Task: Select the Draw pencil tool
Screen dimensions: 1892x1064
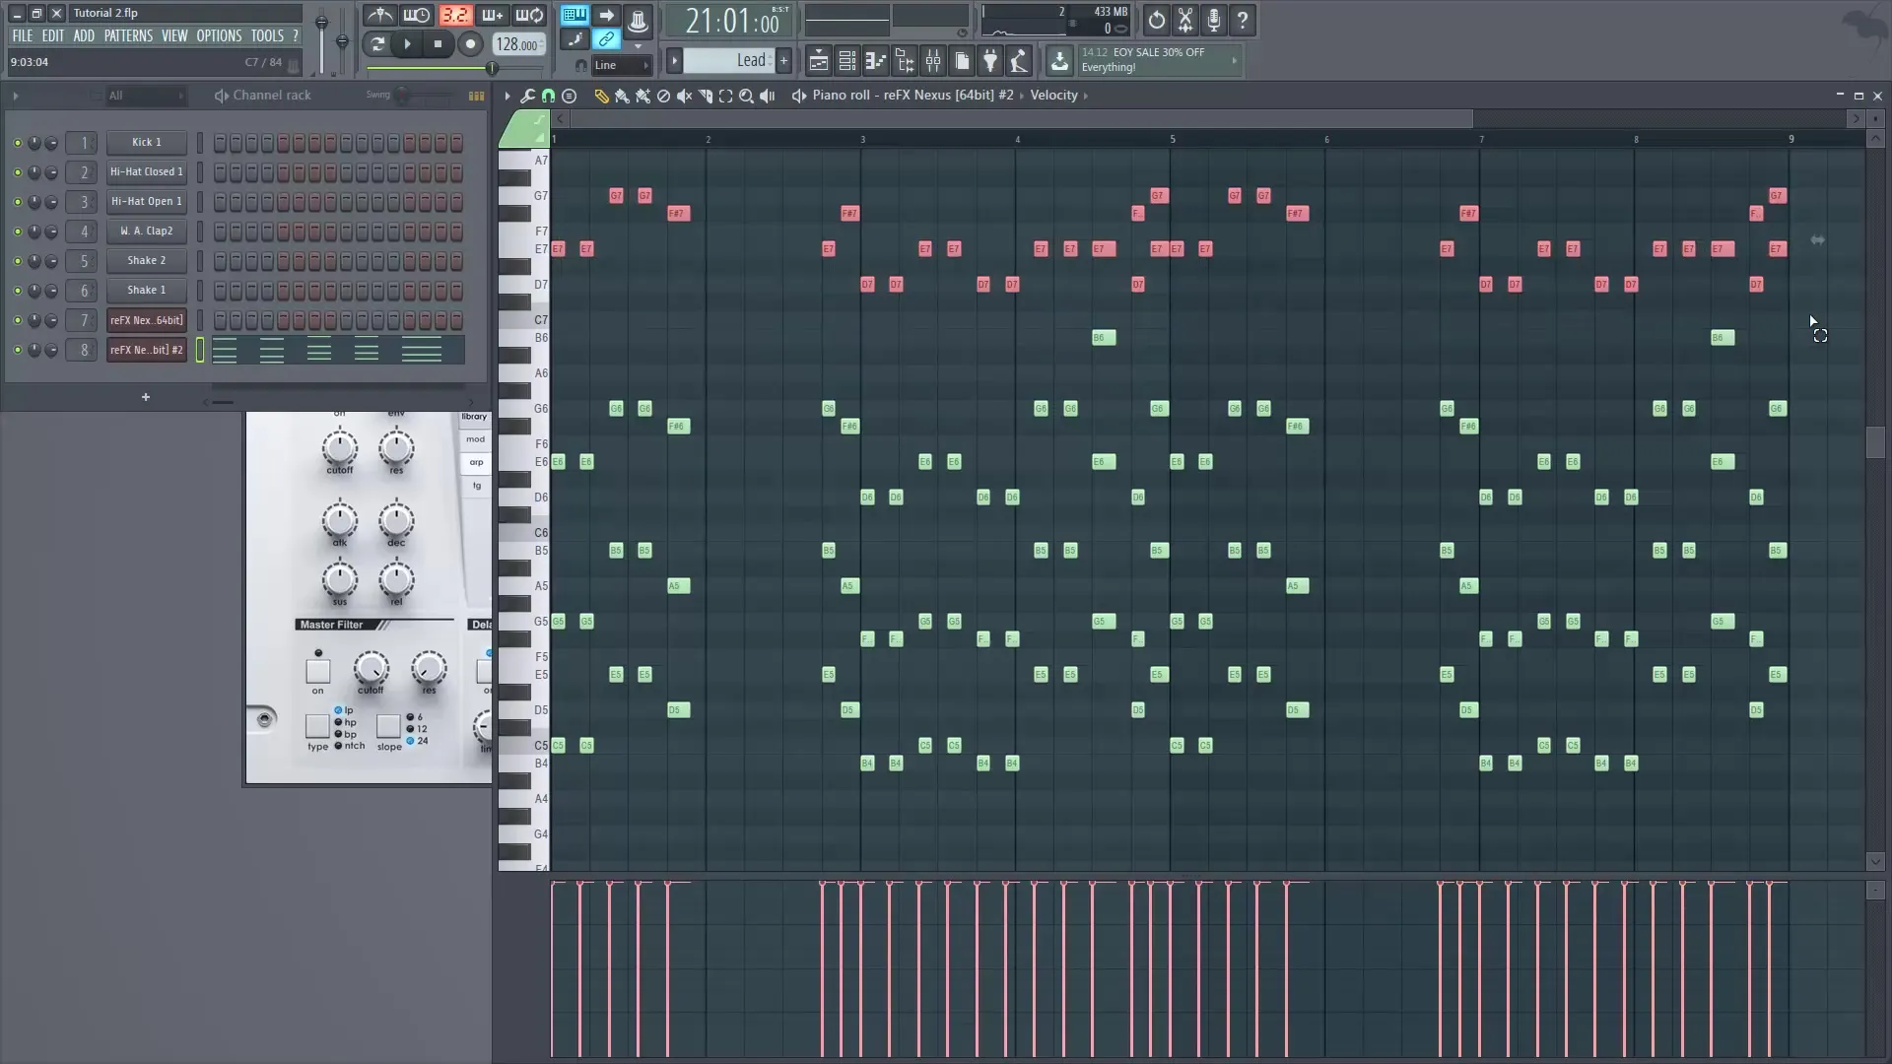Action: coord(601,96)
